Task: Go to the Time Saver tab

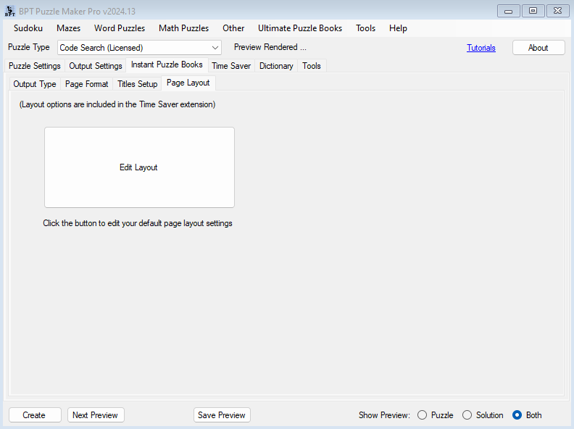Action: 231,66
